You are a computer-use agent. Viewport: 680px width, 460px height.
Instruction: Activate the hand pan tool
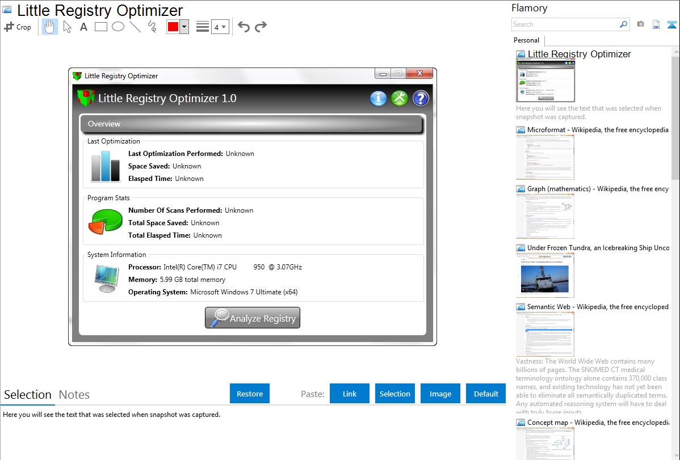coord(49,27)
